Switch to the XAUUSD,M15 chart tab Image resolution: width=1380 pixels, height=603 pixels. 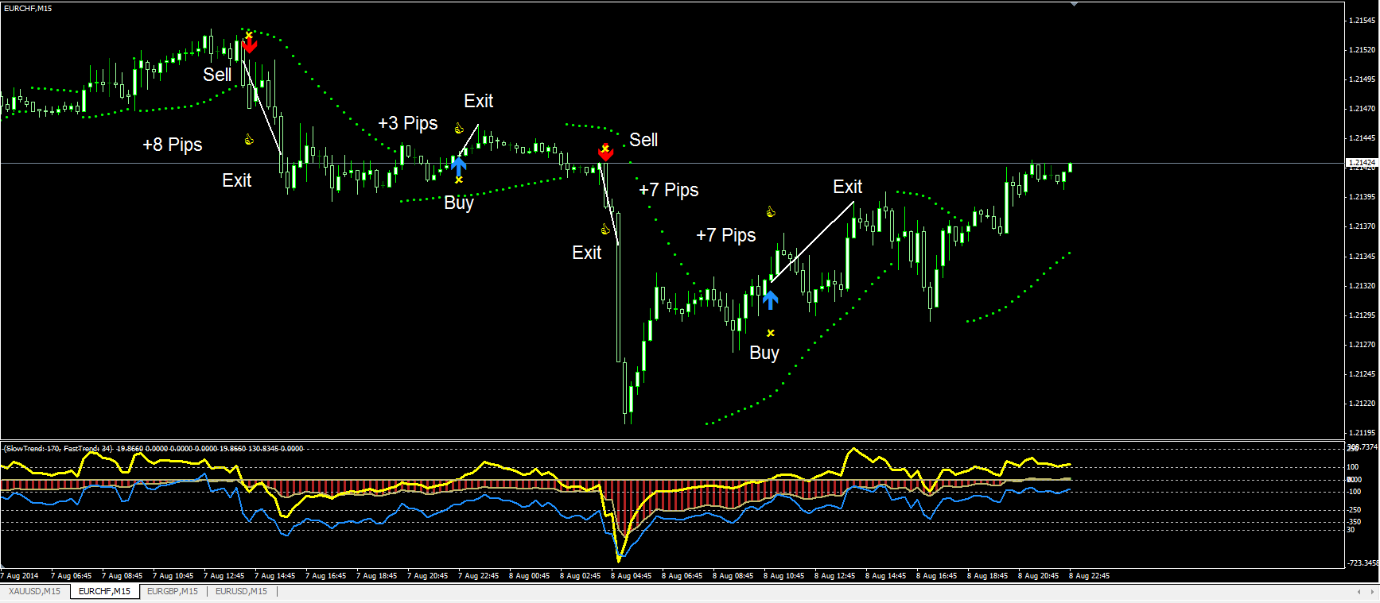[x=34, y=591]
